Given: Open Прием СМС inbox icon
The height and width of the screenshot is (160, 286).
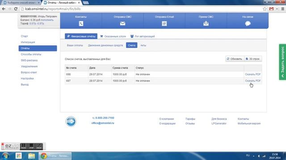Looking at the screenshot, I should pos(206,24).
